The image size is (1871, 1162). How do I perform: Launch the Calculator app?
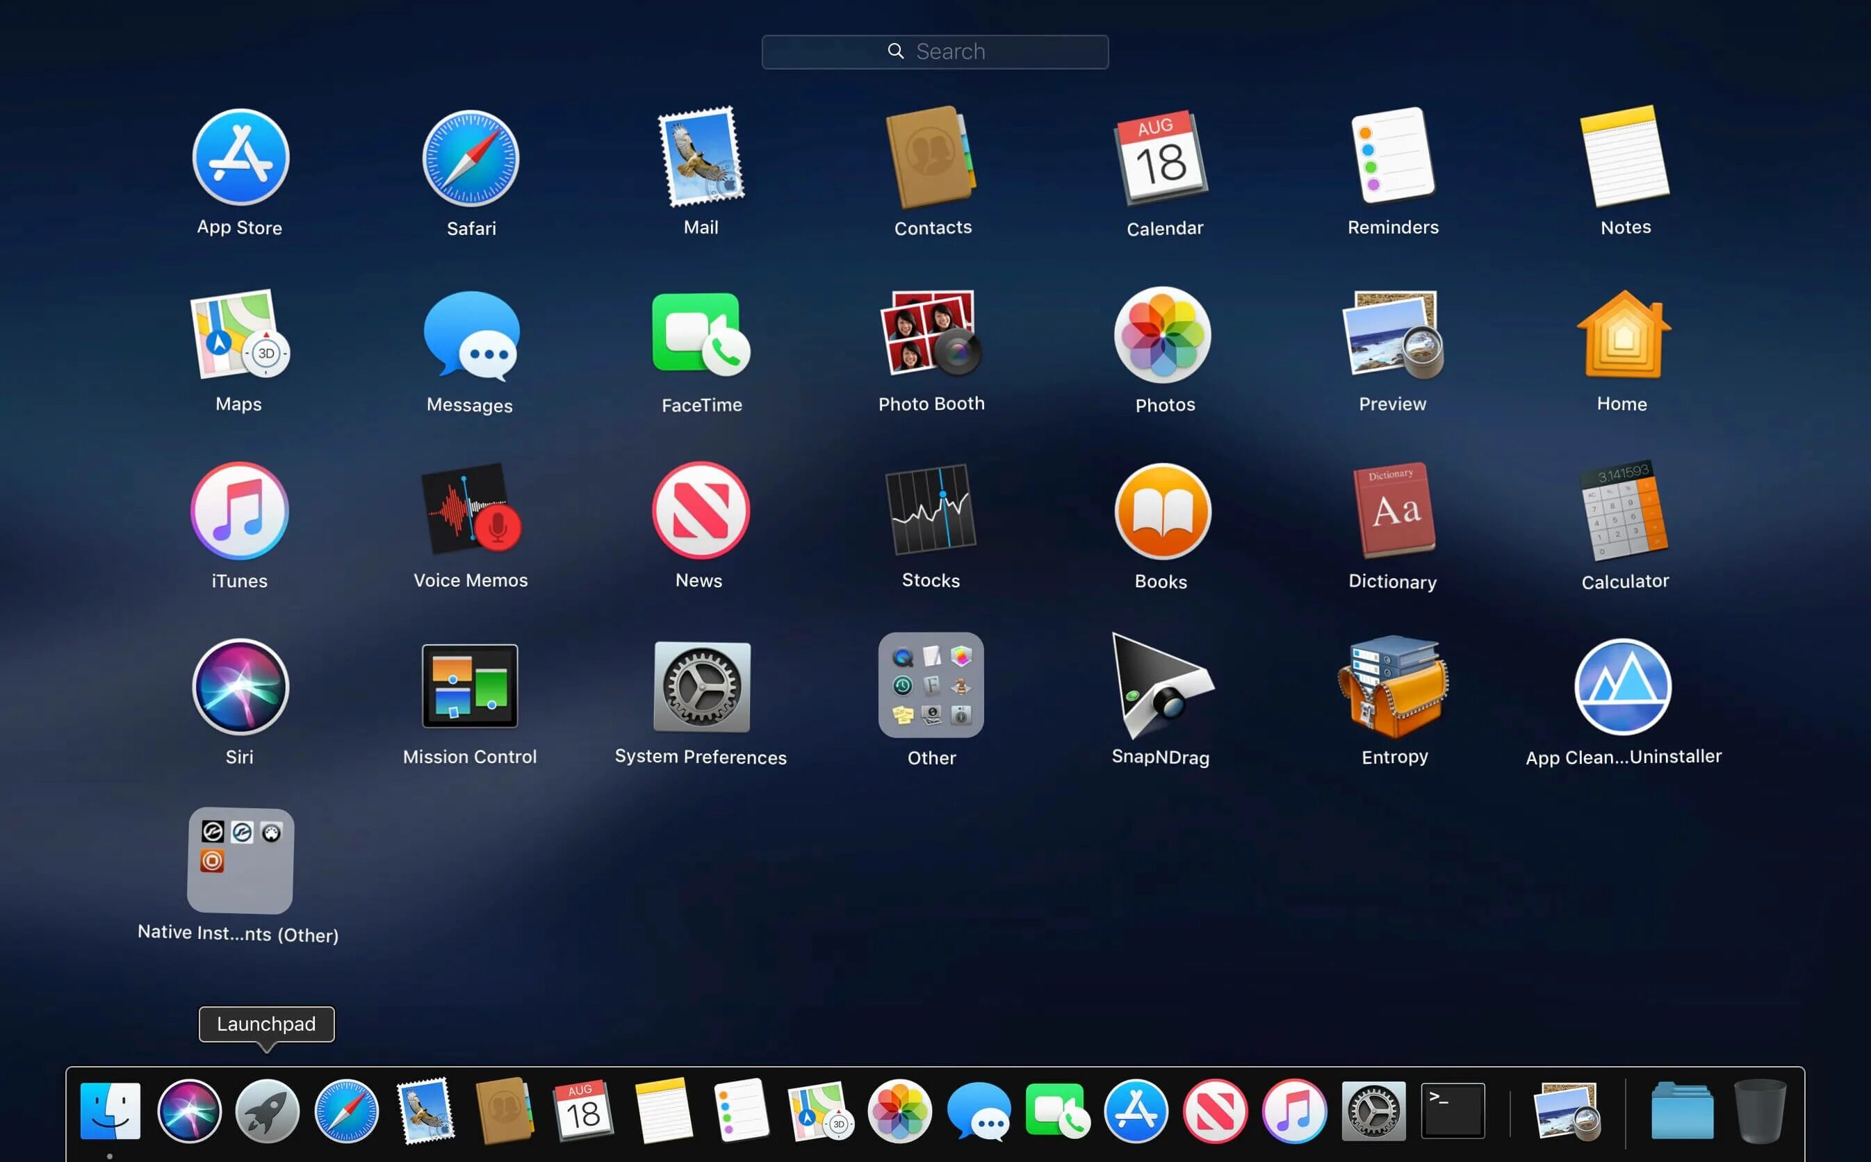pos(1624,510)
